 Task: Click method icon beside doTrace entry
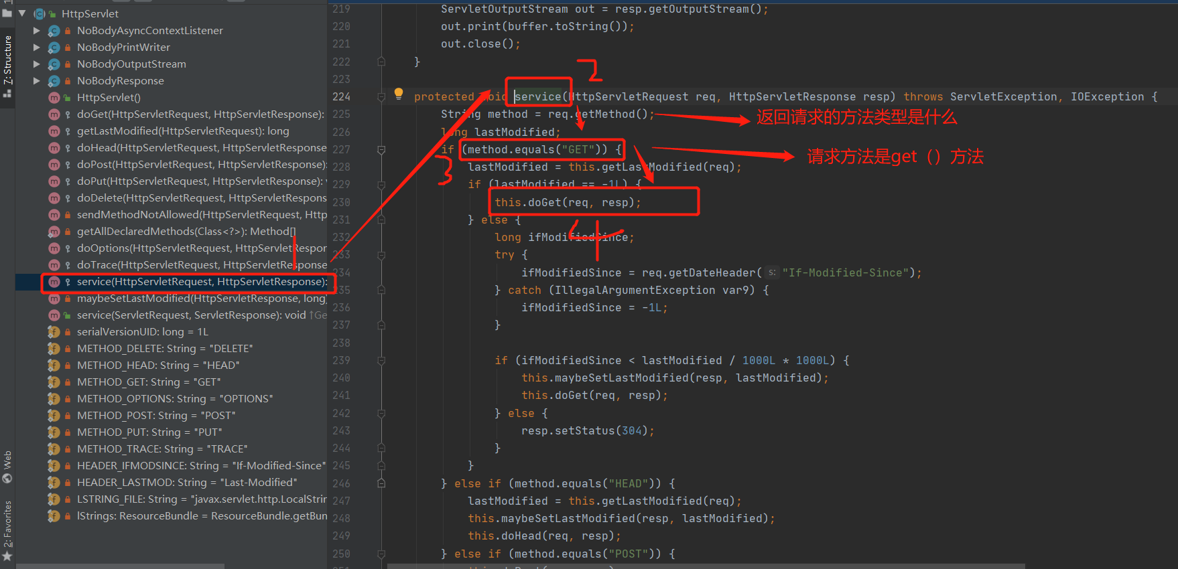pos(54,265)
